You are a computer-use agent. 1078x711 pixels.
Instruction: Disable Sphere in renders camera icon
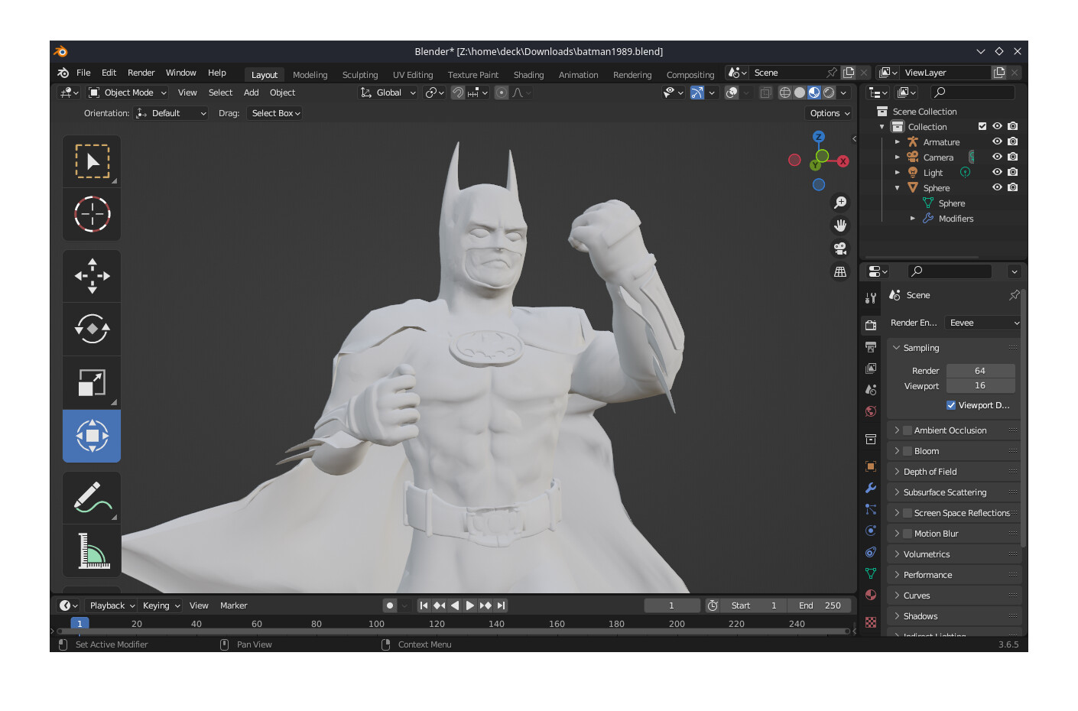tap(1013, 187)
